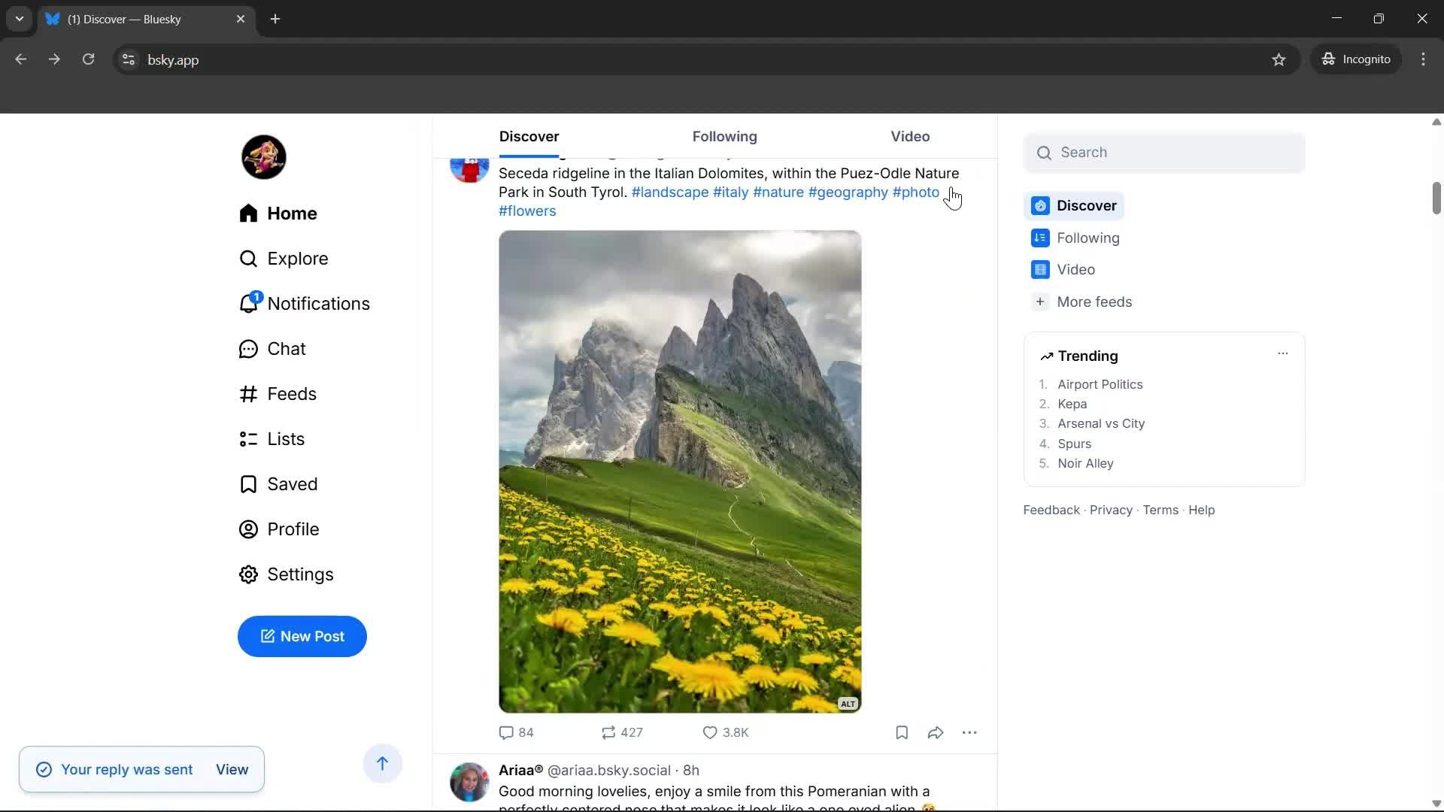The width and height of the screenshot is (1444, 812).
Task: Open the post's more options menu
Action: pyautogui.click(x=970, y=732)
